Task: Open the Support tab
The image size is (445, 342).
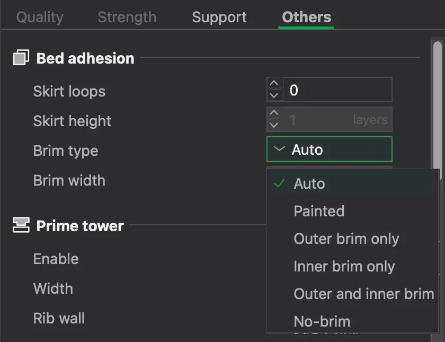Action: click(219, 17)
